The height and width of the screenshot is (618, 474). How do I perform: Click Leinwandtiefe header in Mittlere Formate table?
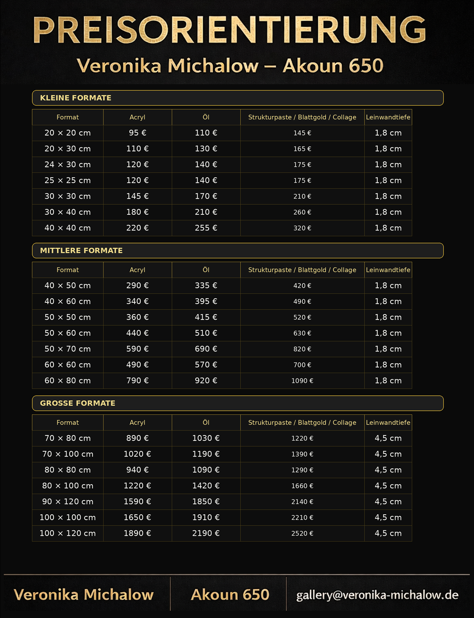(388, 270)
